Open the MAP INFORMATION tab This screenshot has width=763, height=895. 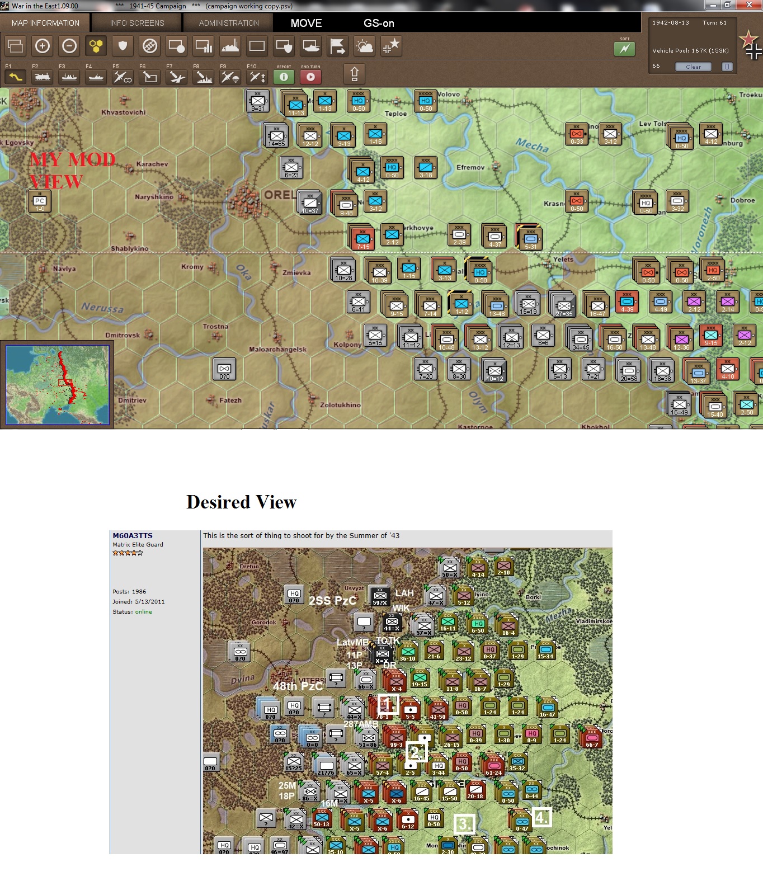tap(45, 23)
